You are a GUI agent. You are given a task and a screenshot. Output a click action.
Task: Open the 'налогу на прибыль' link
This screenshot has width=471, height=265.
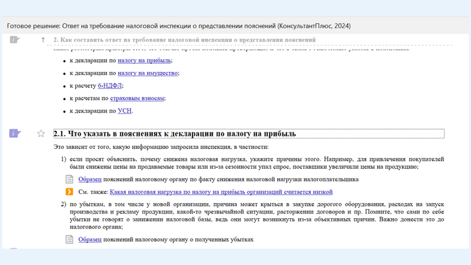coord(144,61)
